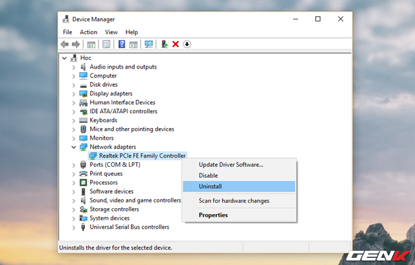The image size is (415, 265).
Task: Click the Disk drives icon
Action: coord(84,85)
